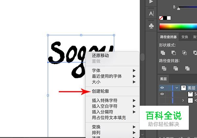Switch to the 路径查找器 panel tab
The image size is (197, 138).
(x=168, y=37)
